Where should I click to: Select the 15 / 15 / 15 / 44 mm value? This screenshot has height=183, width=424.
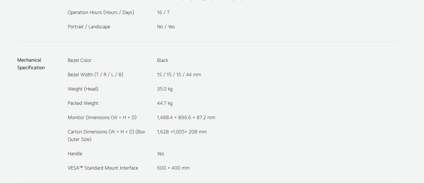point(179,75)
